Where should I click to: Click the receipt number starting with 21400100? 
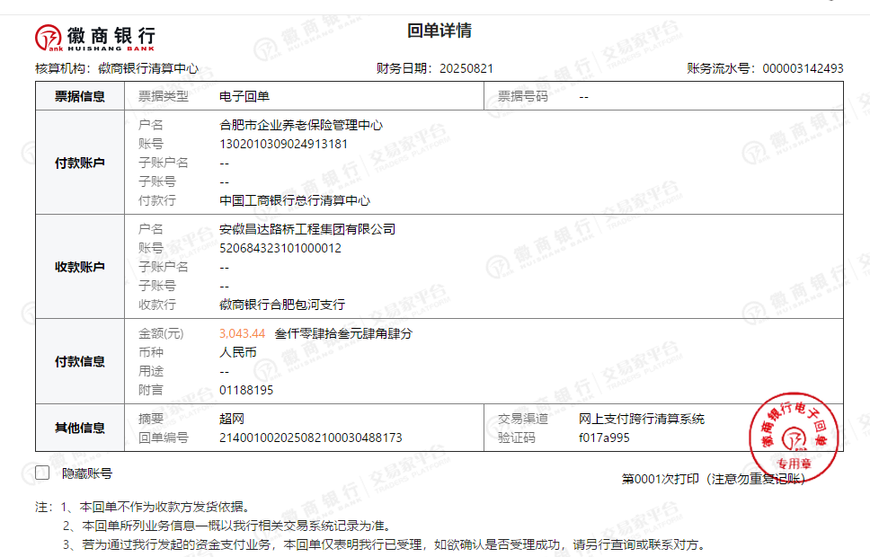pos(310,438)
